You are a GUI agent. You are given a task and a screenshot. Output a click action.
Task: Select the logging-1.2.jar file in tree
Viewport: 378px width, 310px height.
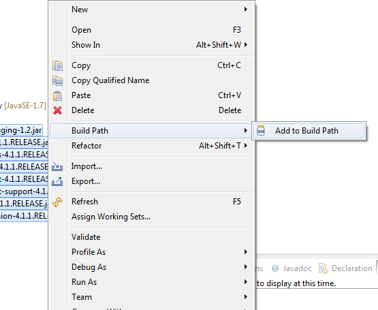click(21, 130)
